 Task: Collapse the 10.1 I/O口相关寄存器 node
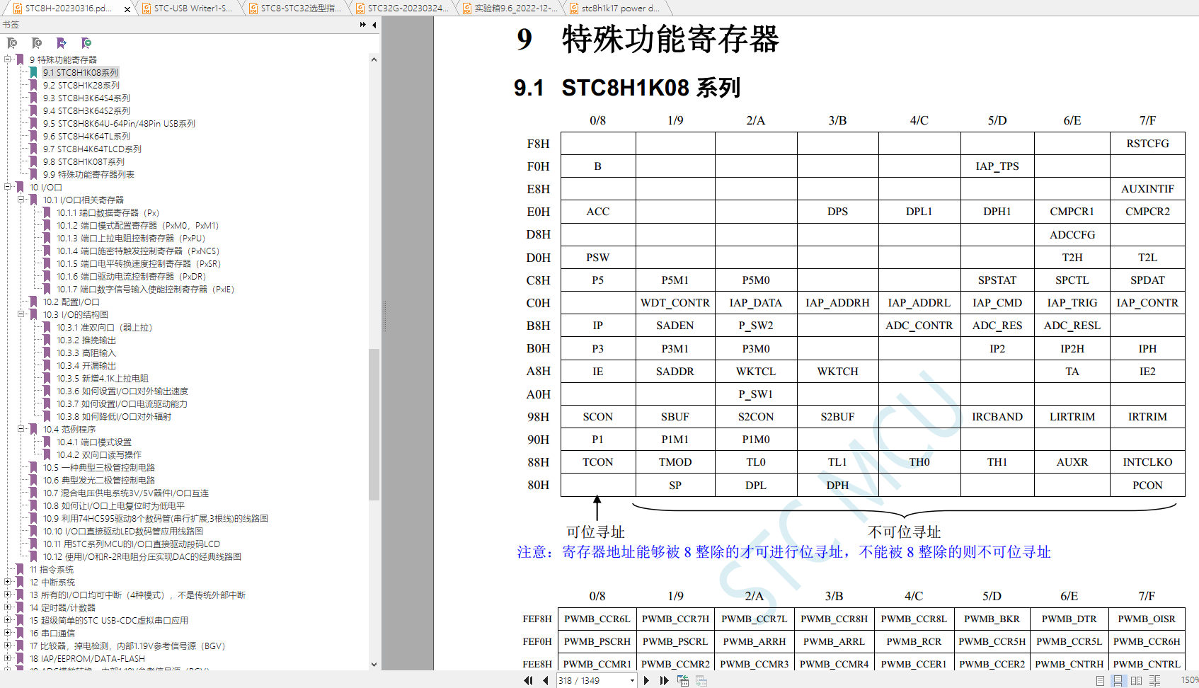pyautogui.click(x=21, y=200)
